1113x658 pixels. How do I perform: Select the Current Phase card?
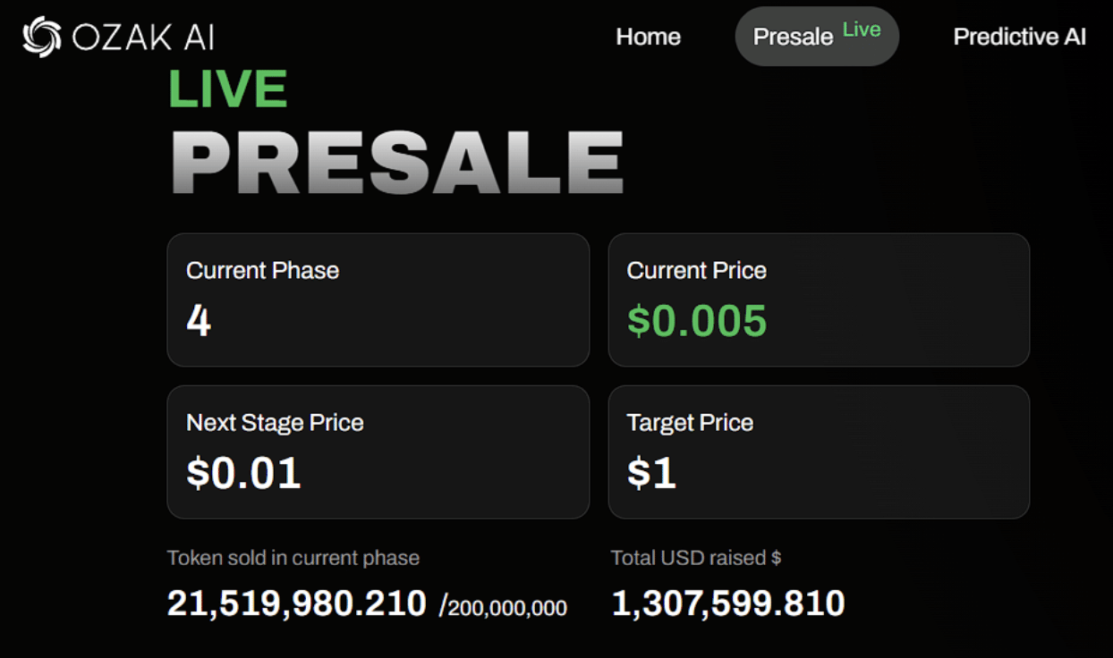point(378,299)
